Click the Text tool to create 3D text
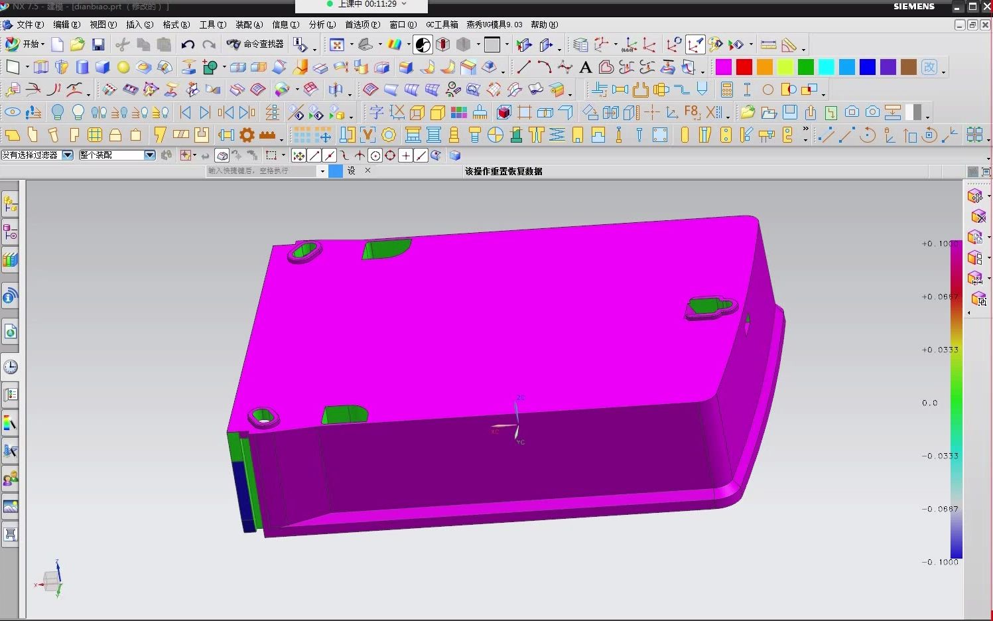The image size is (993, 621). tap(585, 67)
